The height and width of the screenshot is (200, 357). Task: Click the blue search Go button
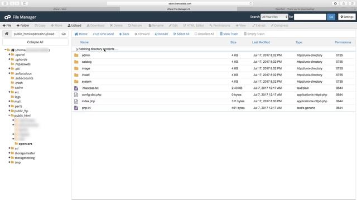(x=331, y=17)
